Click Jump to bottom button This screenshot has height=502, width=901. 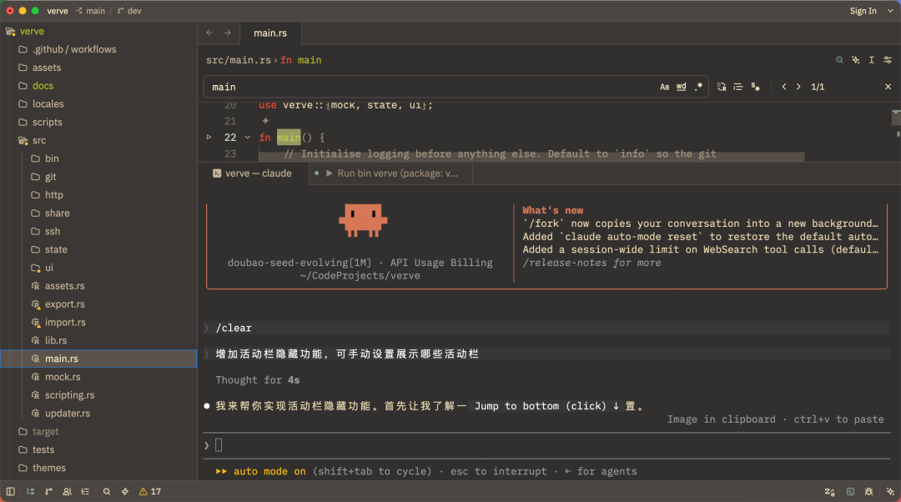[x=546, y=405]
